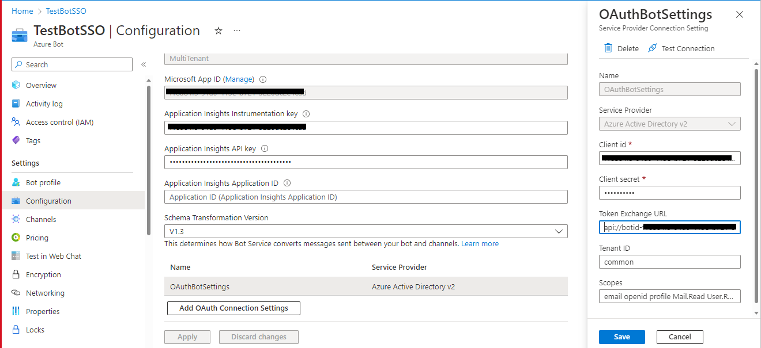Open the Service Provider dropdown

670,124
